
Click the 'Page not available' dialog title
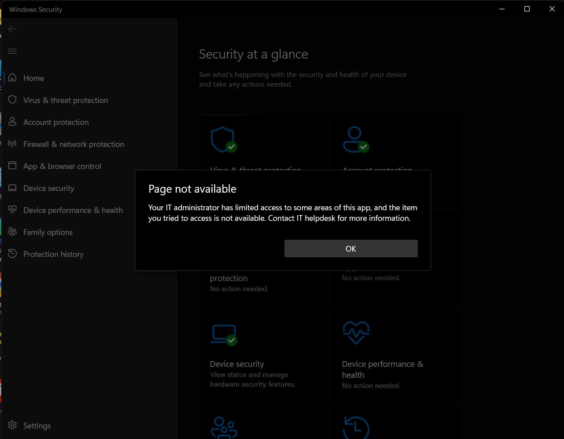(192, 189)
